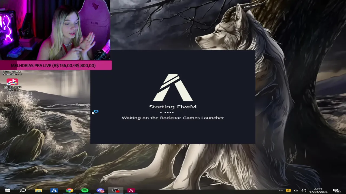Open Spotify from the taskbar
The image size is (346, 194).
85,190
